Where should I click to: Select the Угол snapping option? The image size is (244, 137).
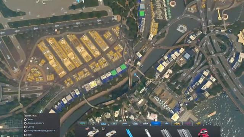(x=26, y=119)
